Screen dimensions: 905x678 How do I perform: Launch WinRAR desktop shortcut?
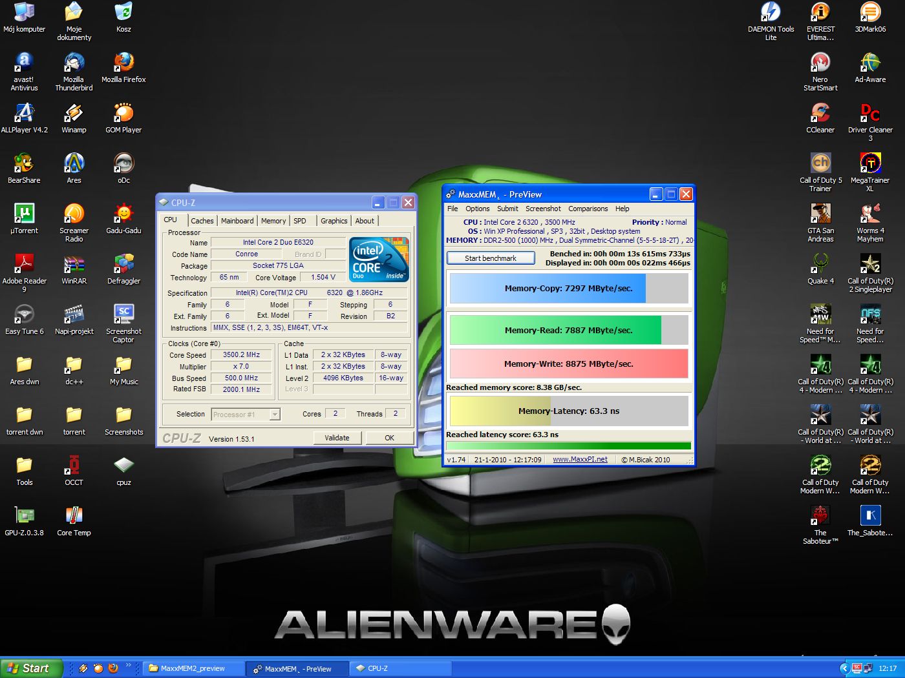tap(74, 269)
